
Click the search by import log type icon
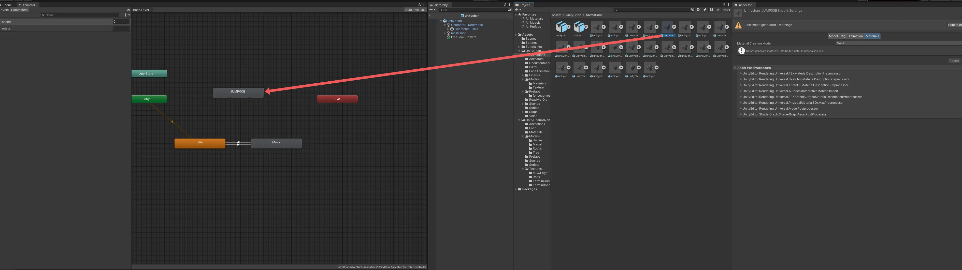(711, 10)
